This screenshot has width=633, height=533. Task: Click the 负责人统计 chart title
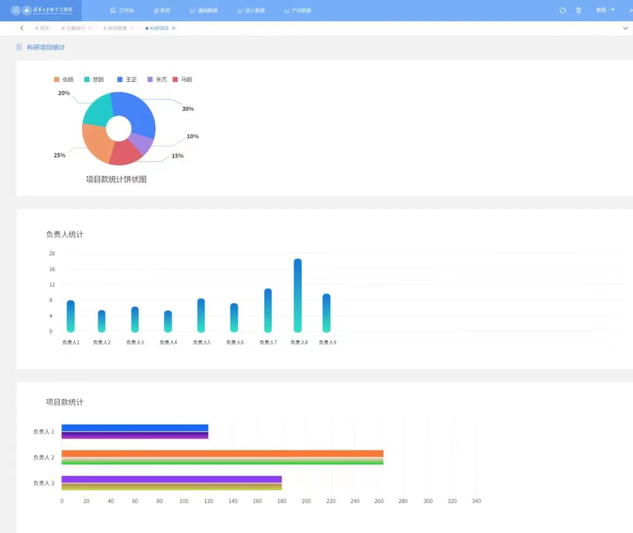point(64,234)
